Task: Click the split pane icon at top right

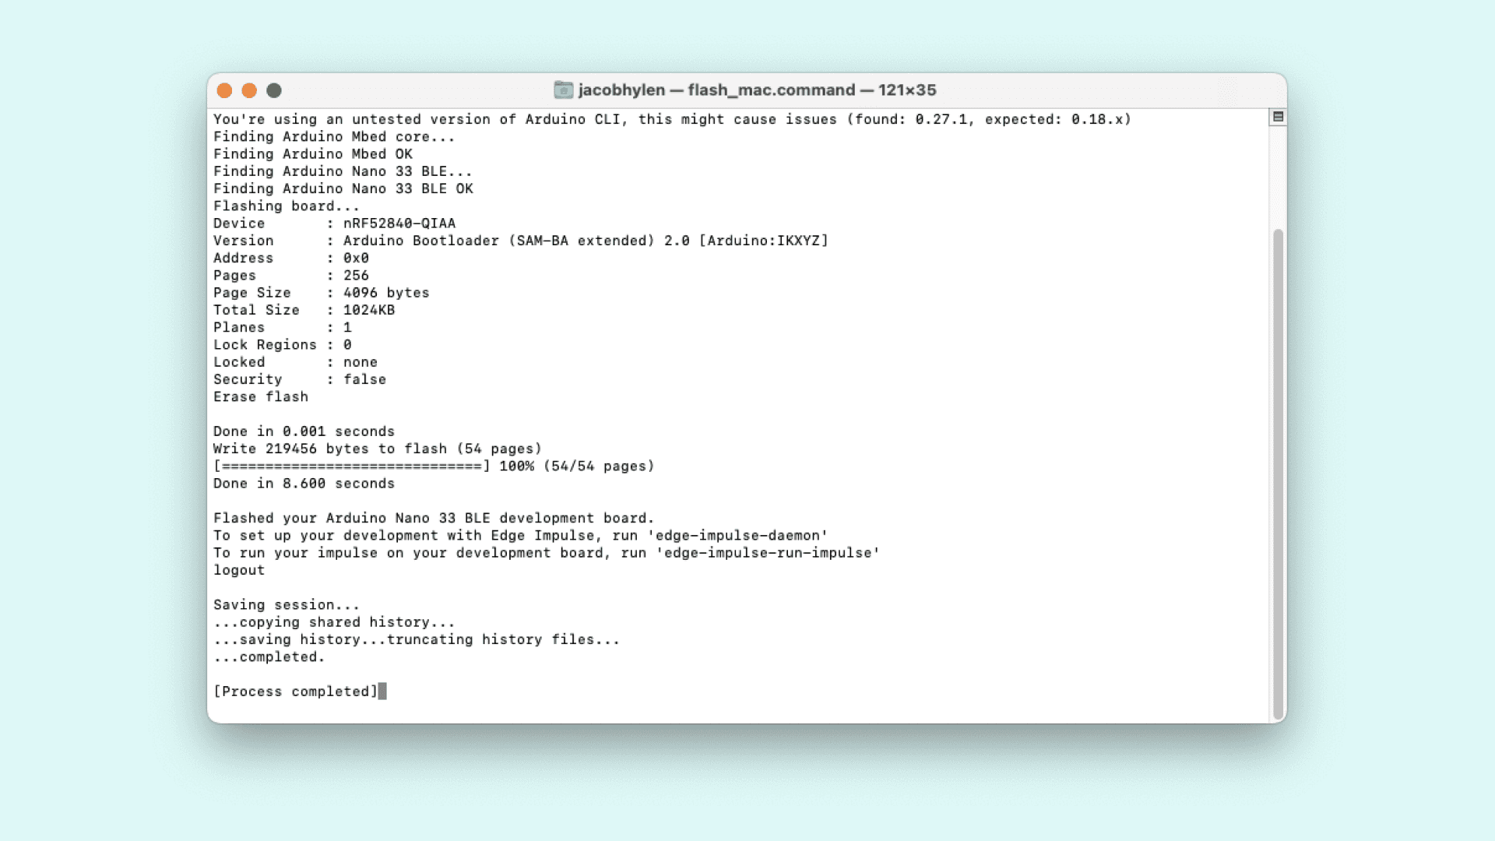Action: click(1278, 117)
